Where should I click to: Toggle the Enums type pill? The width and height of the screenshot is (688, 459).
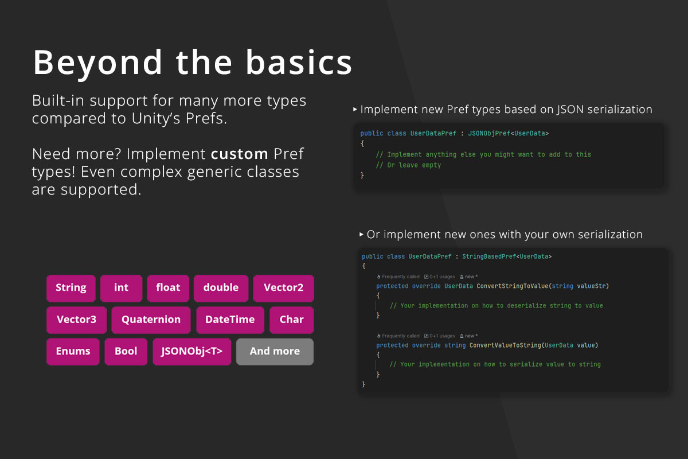73,351
